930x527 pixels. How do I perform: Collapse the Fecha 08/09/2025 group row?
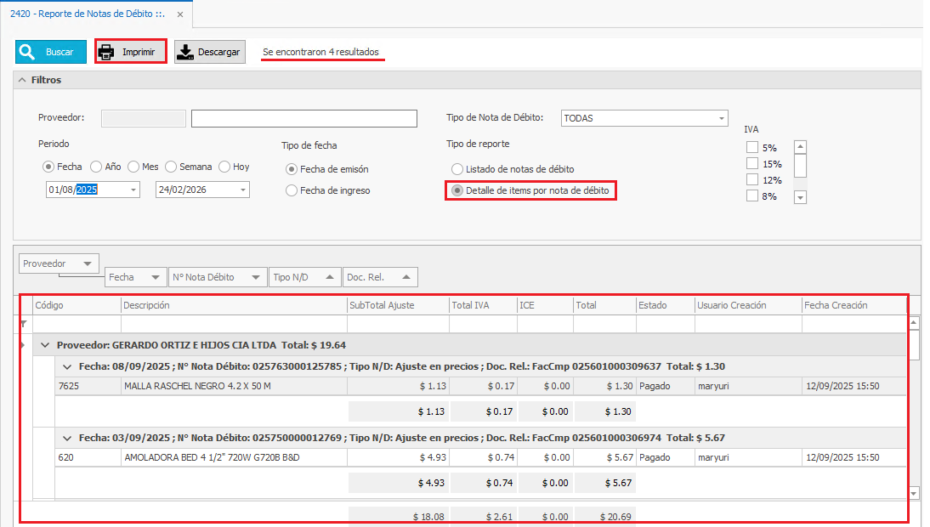point(67,366)
